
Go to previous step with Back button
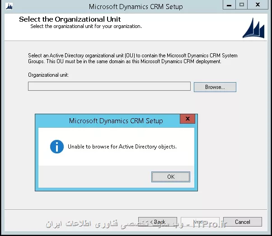[x=158, y=222]
